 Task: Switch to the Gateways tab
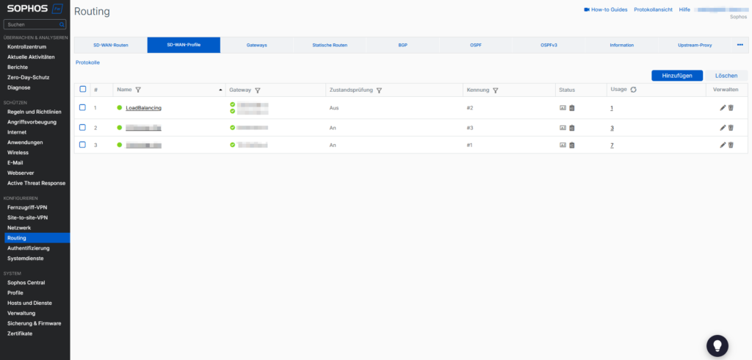click(x=256, y=45)
